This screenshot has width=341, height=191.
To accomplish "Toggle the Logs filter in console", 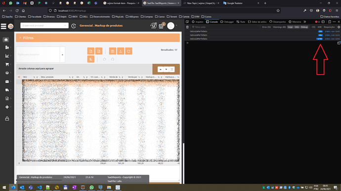I will coord(290,27).
